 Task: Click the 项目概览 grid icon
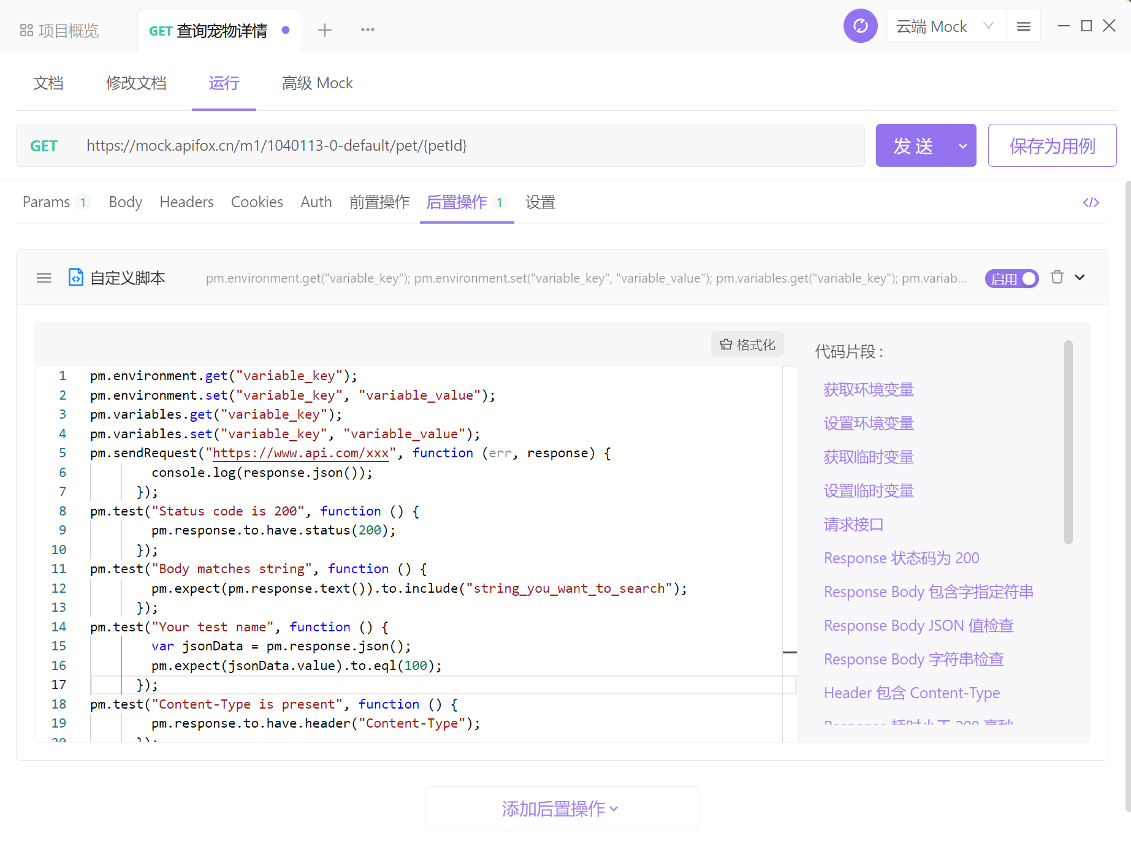tap(26, 30)
